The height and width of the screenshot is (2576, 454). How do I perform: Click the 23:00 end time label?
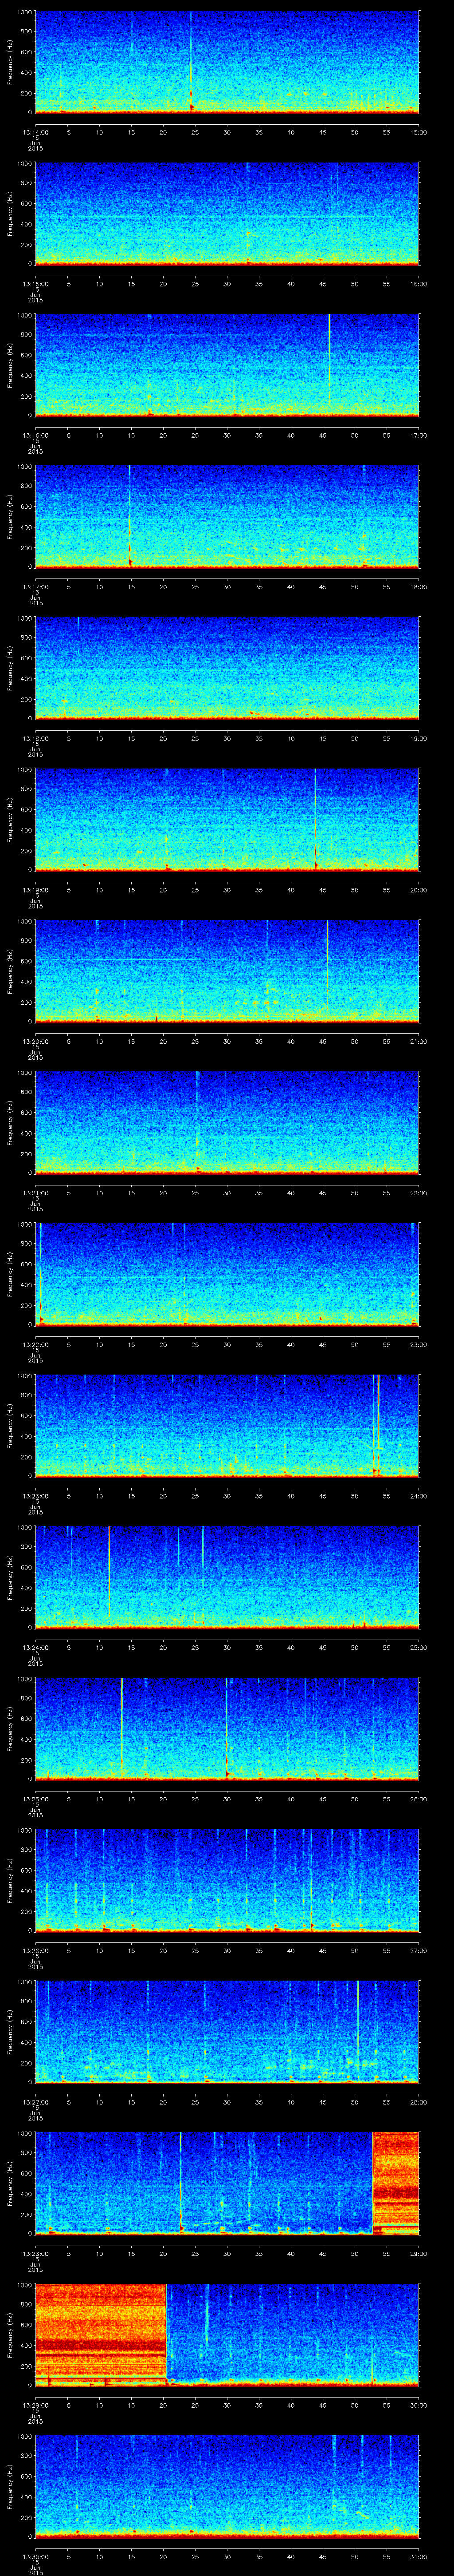[418, 1344]
